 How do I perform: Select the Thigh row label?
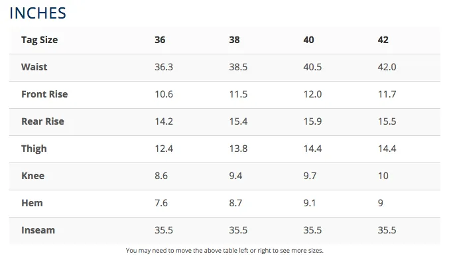click(34, 149)
